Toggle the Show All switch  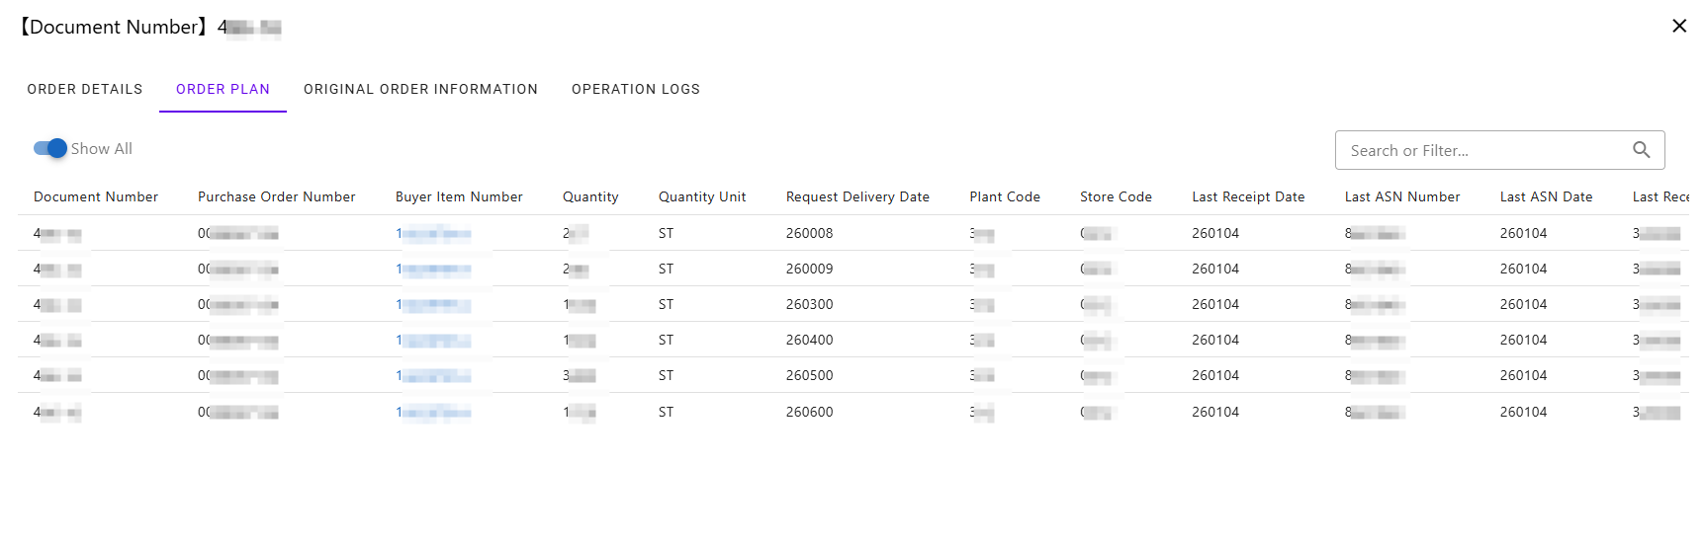click(50, 148)
